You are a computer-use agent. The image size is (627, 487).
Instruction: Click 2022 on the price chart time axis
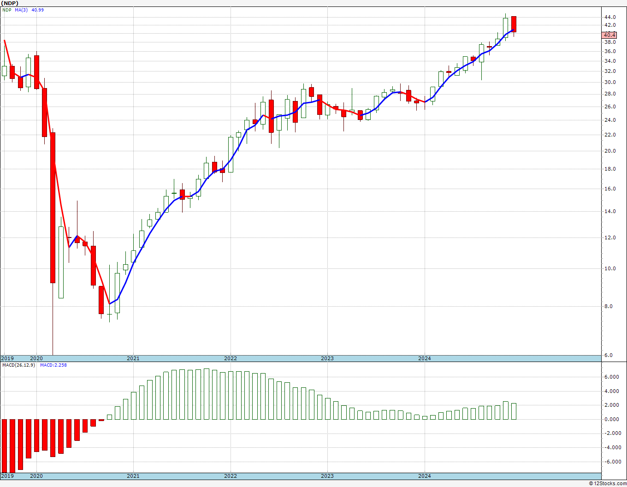tap(231, 358)
